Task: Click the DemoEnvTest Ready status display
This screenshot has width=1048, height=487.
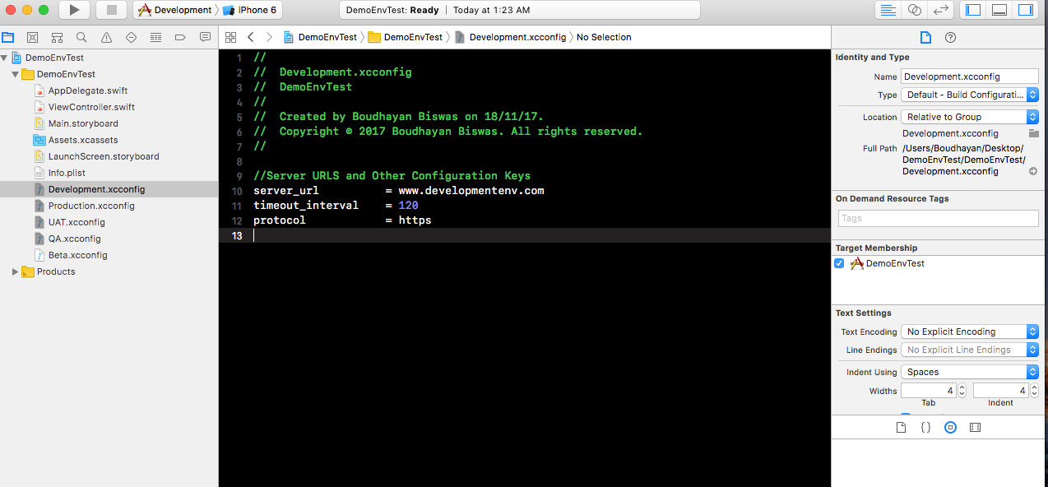Action: pos(519,10)
